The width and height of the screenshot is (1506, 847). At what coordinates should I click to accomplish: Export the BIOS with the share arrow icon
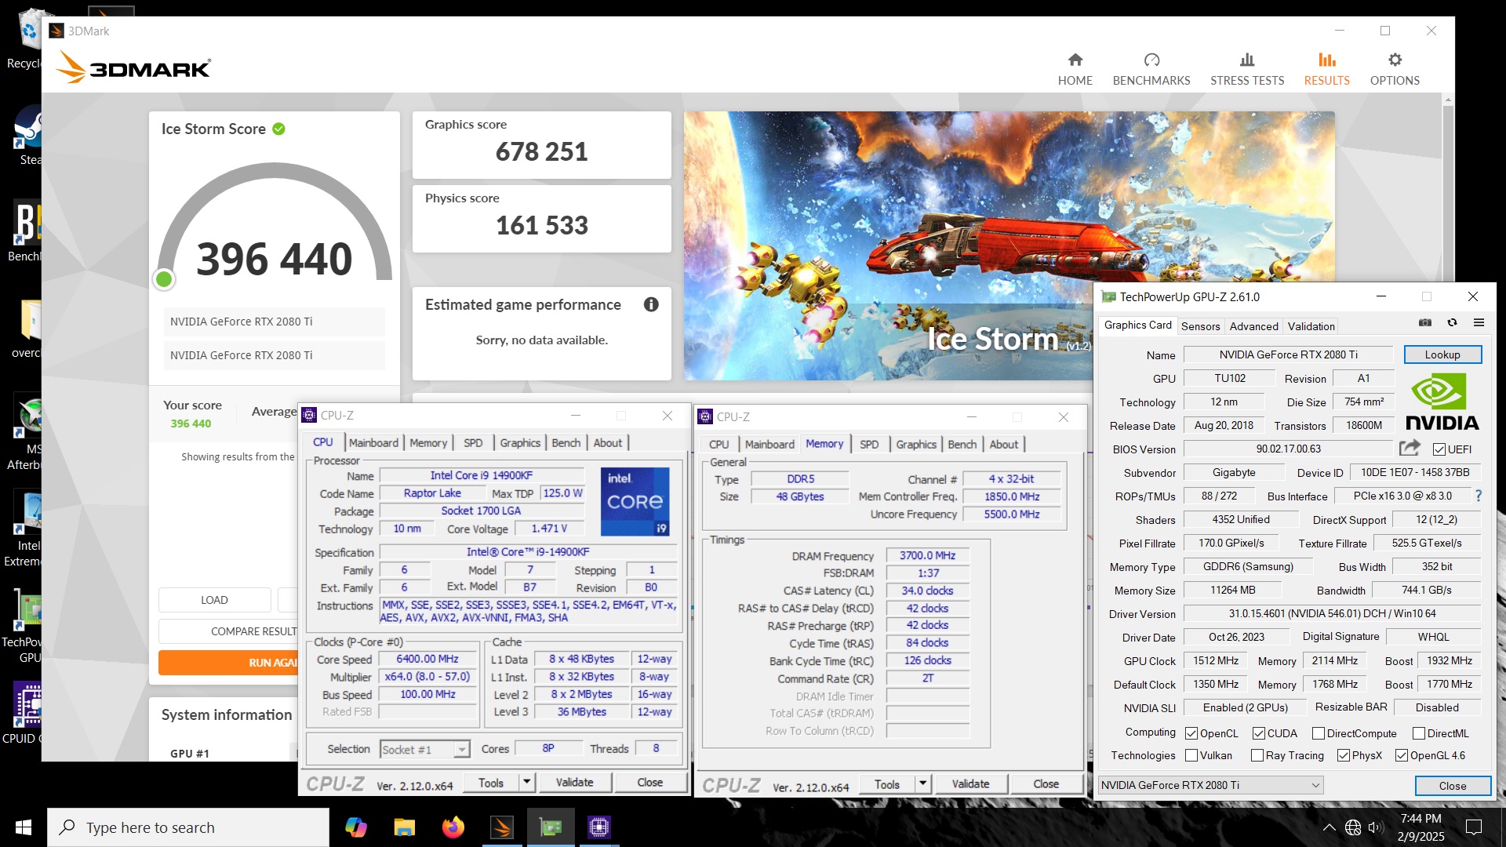[x=1410, y=448]
